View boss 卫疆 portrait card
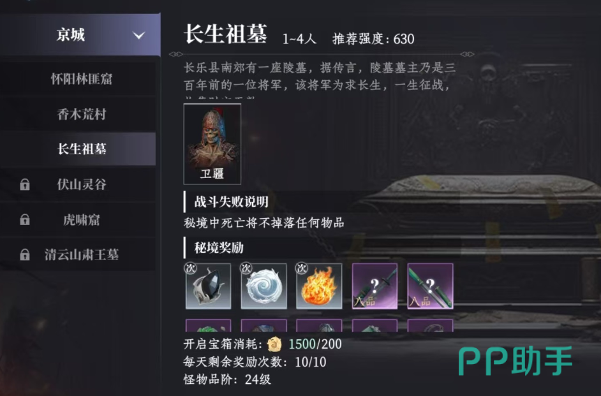This screenshot has height=396, width=601. pos(212,144)
